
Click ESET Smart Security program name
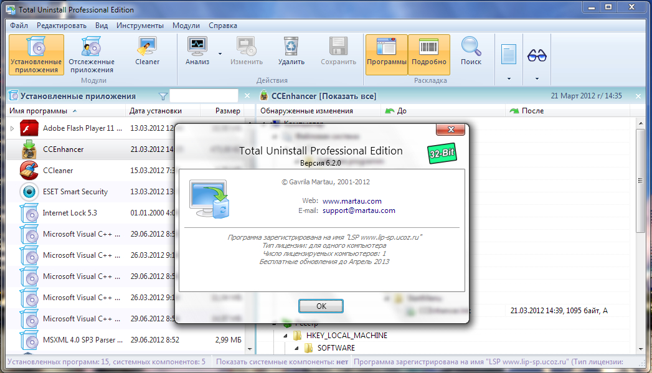click(x=75, y=192)
